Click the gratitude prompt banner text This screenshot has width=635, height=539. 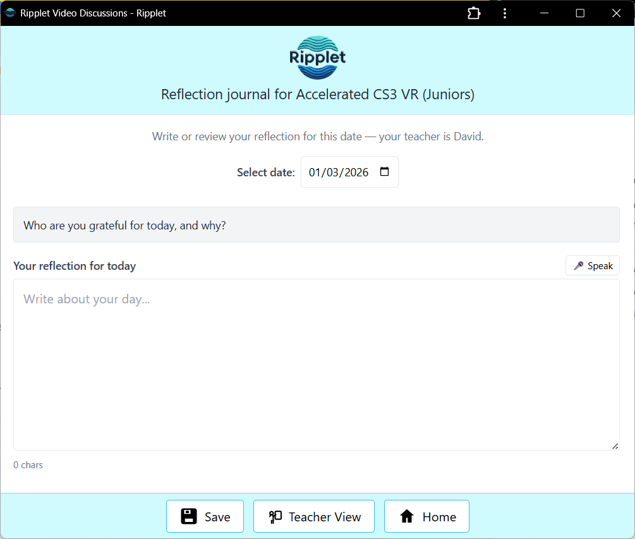(124, 225)
